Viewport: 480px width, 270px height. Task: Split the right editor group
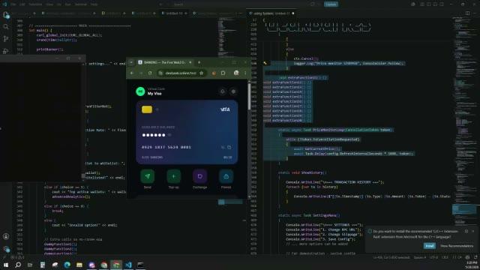pos(467,13)
